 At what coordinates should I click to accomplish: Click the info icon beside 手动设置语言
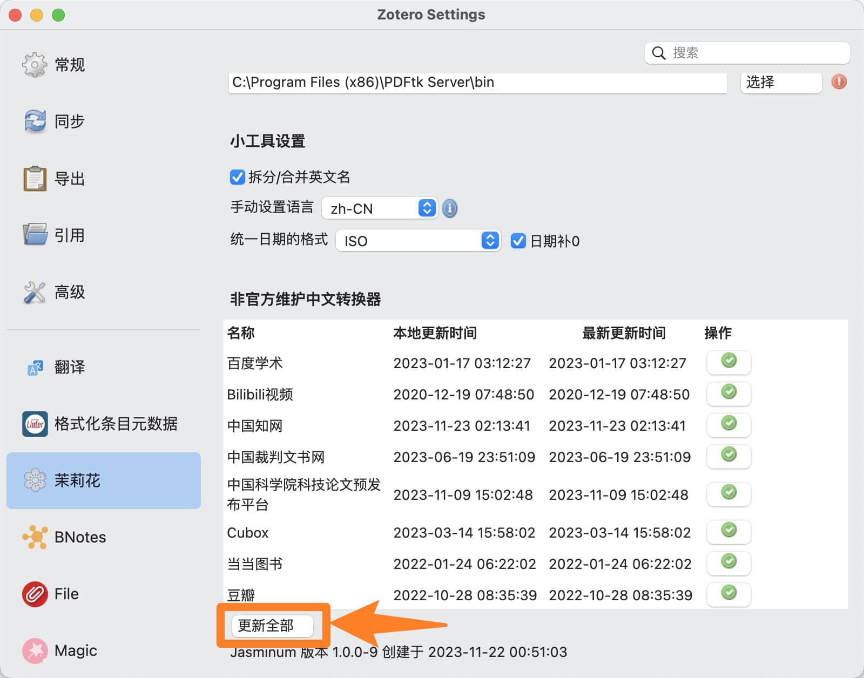coord(449,208)
